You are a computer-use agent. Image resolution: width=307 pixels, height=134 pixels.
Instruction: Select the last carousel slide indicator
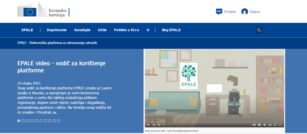(58, 121)
